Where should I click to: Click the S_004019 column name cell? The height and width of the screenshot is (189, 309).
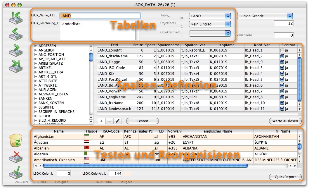tap(169, 97)
